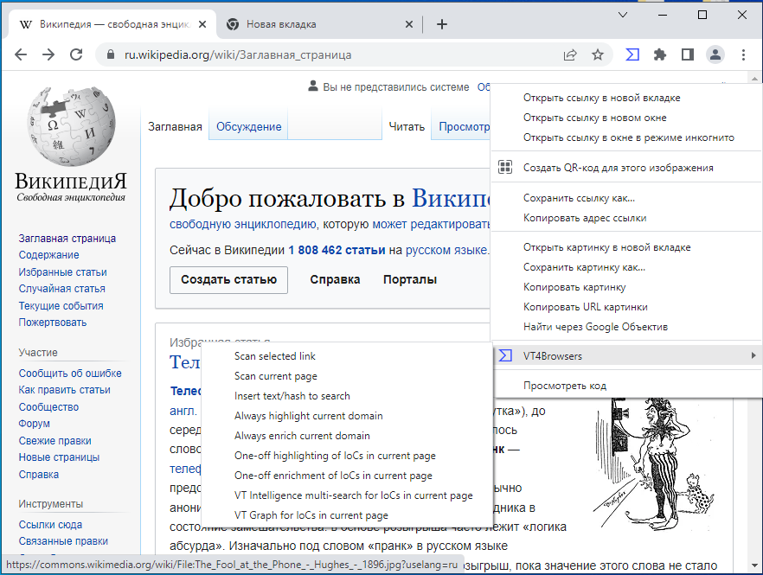This screenshot has width=763, height=575.
Task: Choose Найти через Google Объектив
Action: (625, 327)
